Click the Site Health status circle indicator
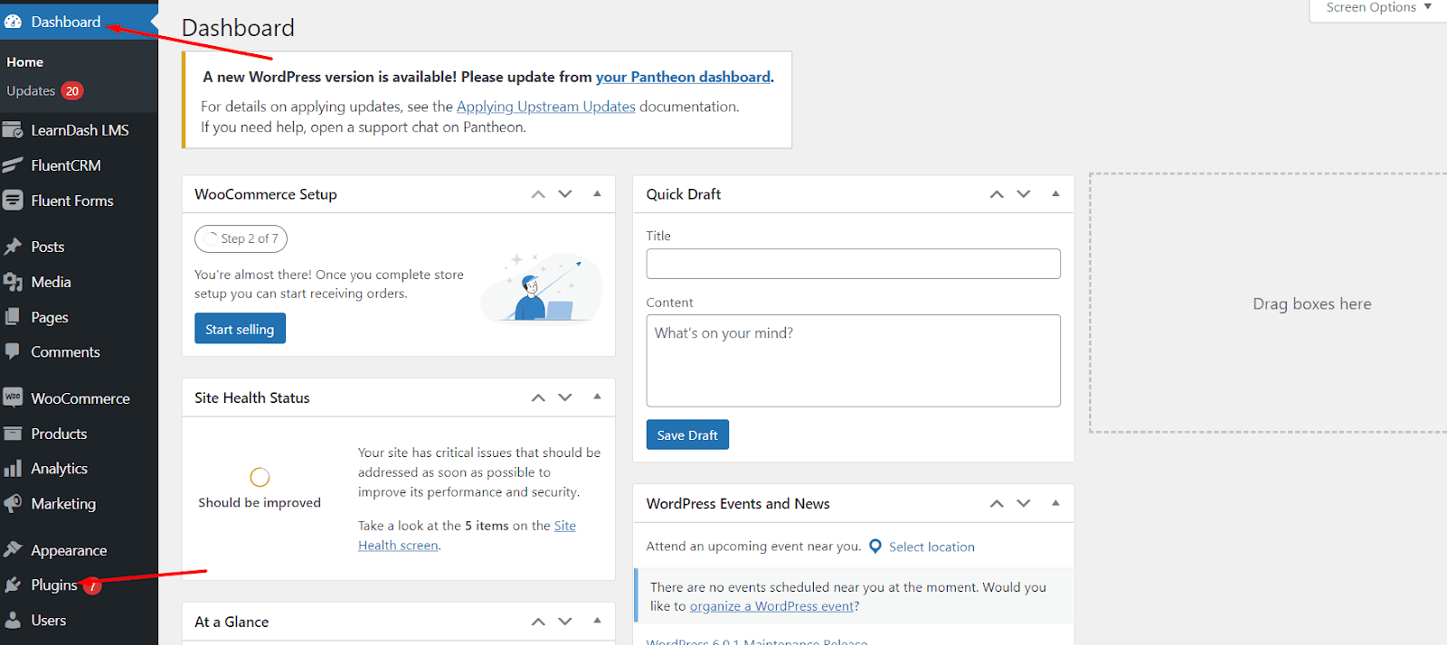The image size is (1447, 645). coord(260,477)
